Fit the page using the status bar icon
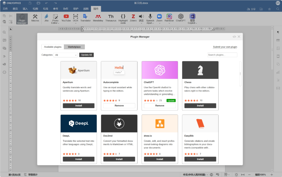The height and width of the screenshot is (177, 282). [x=236, y=175]
